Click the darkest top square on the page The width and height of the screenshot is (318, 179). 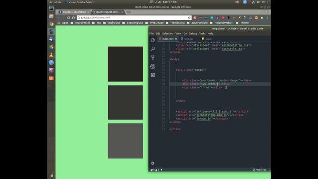tap(125, 64)
